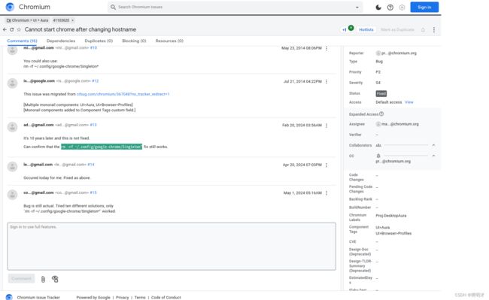Open more options for comment #13
The width and height of the screenshot is (489, 300).
[x=327, y=126]
